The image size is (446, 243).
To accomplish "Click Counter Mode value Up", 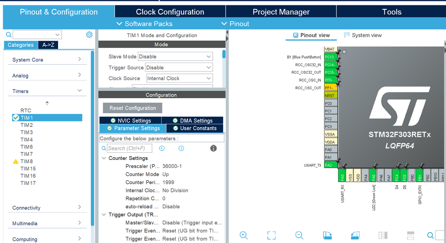I will coord(165,175).
